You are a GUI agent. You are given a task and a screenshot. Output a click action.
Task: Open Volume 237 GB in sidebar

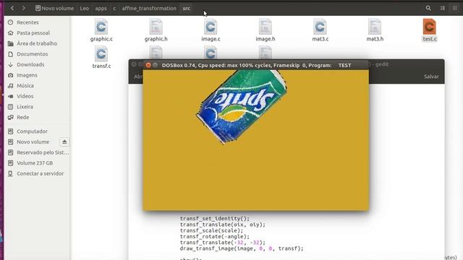click(35, 163)
